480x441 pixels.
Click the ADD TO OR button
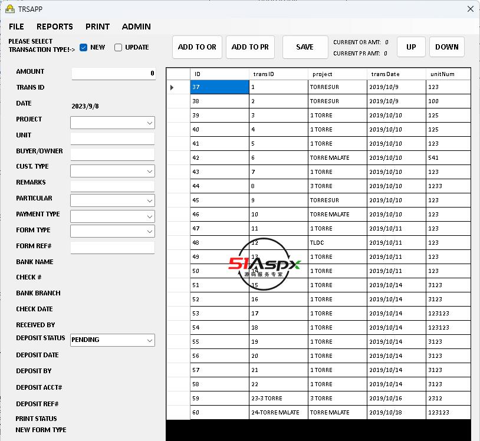197,47
